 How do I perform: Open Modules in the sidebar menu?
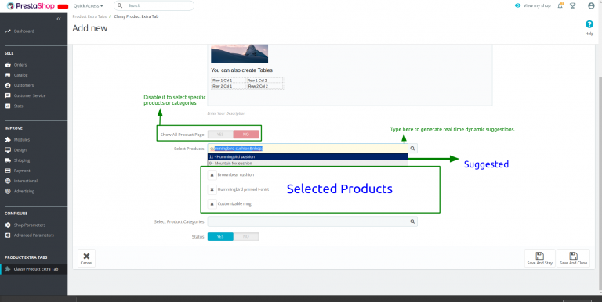(22, 140)
